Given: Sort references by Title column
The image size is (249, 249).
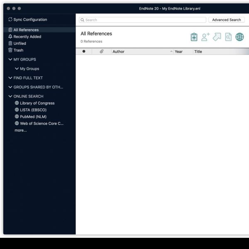Looking at the screenshot, I should point(198,51).
